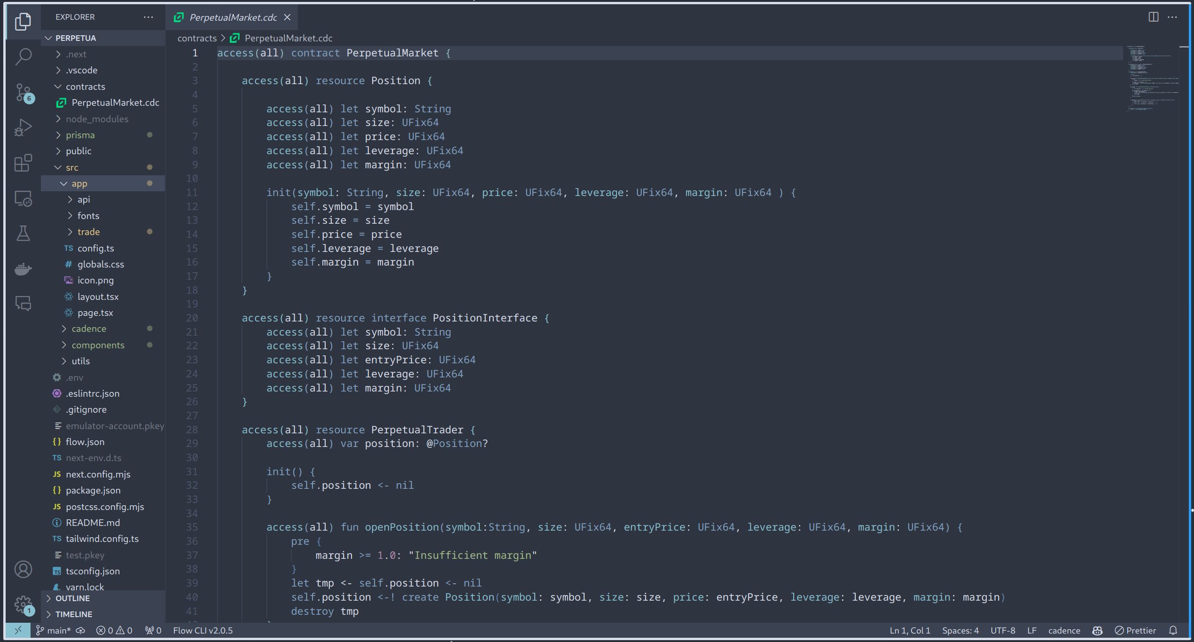This screenshot has width=1194, height=642.
Task: Open Remote Explorer view icon
Action: (23, 198)
